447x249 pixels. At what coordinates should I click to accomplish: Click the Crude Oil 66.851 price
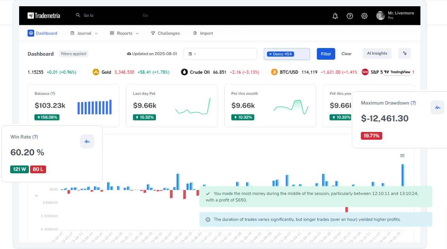coord(220,72)
